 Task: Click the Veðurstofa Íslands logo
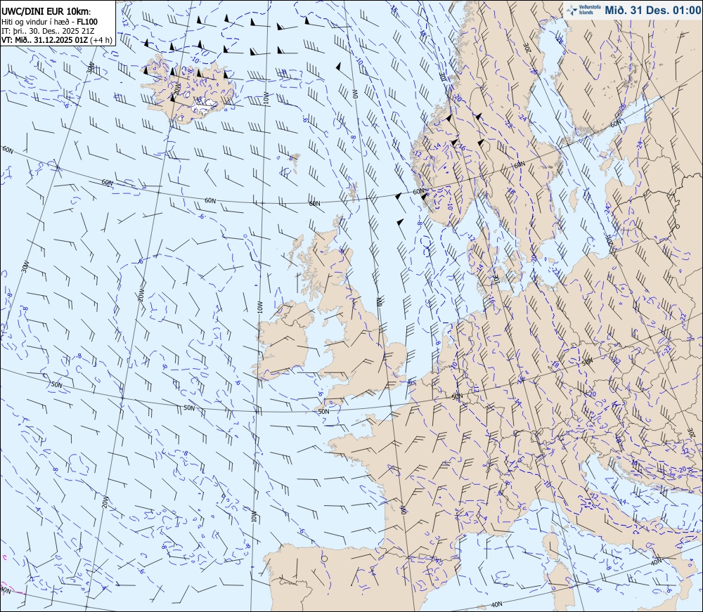coord(583,11)
